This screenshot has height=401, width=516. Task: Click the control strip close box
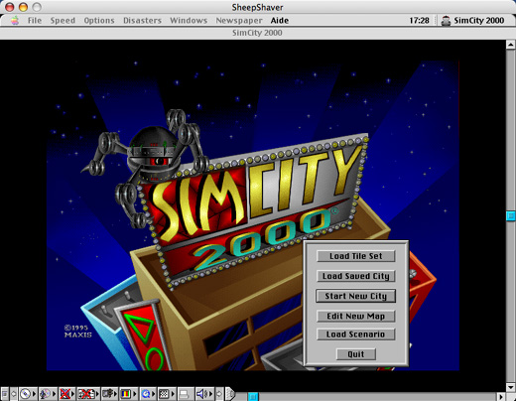5,394
